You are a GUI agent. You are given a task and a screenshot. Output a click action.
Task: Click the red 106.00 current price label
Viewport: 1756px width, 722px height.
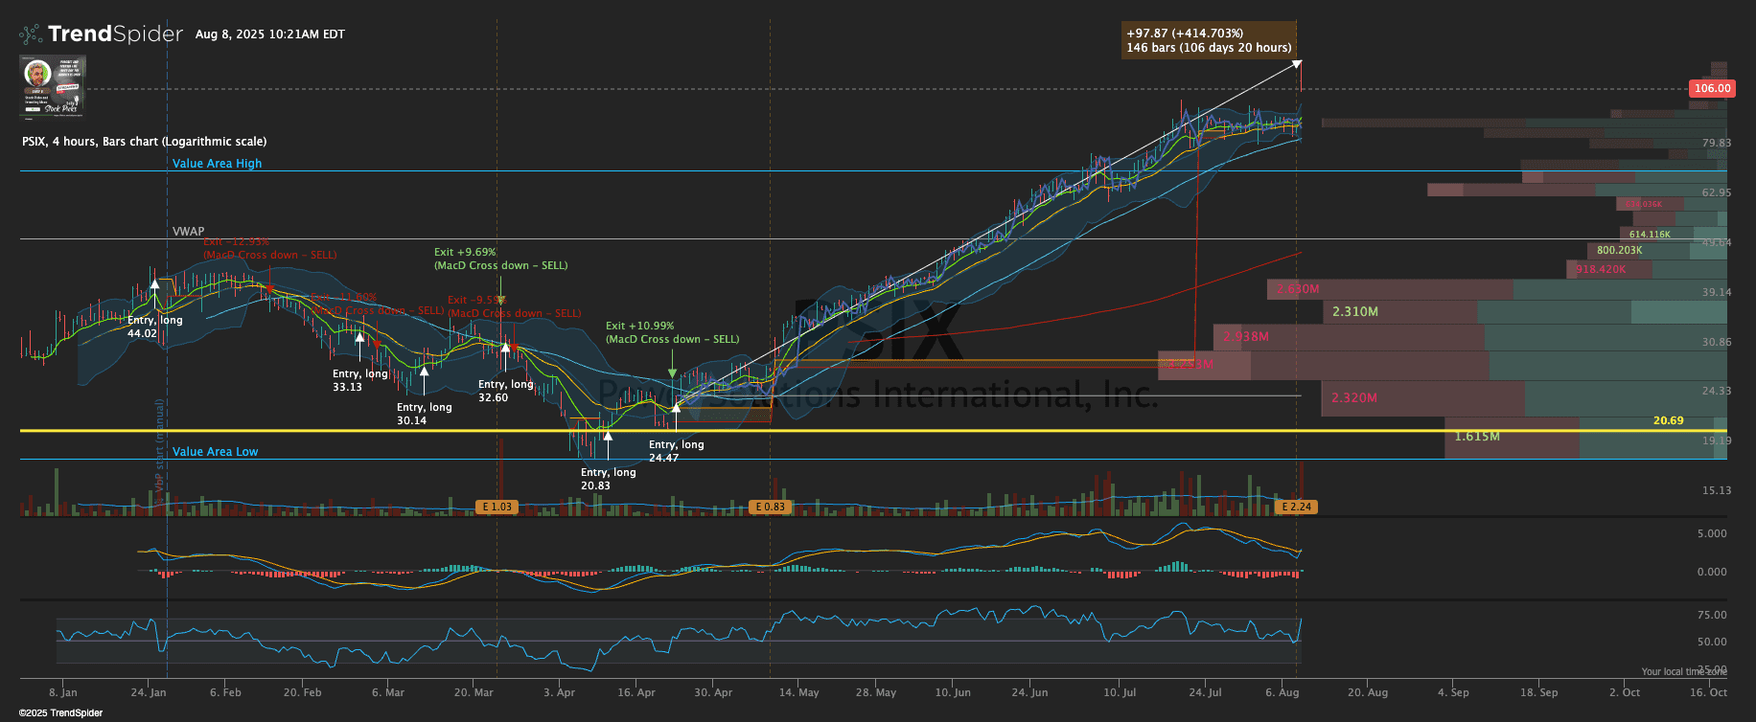coord(1712,88)
